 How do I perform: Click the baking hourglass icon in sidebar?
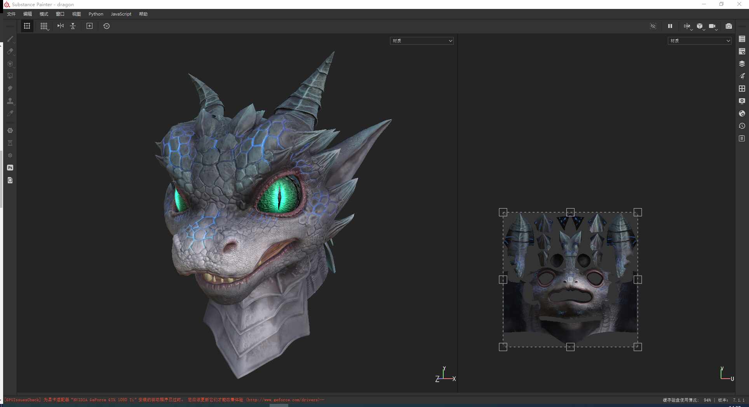[10, 143]
